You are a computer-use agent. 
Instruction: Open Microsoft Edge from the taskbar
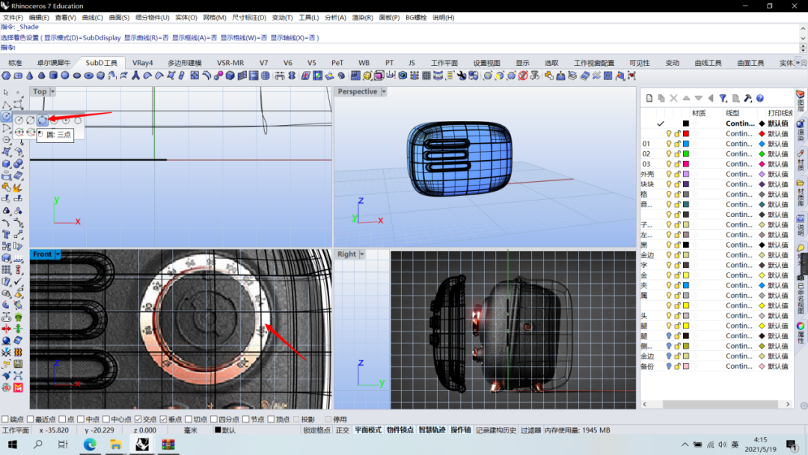tap(90, 445)
